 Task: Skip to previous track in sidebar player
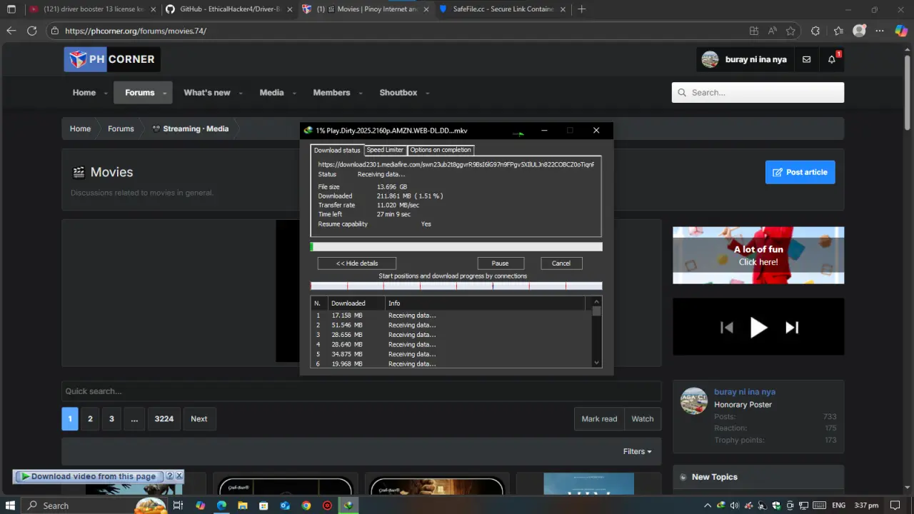[726, 327]
